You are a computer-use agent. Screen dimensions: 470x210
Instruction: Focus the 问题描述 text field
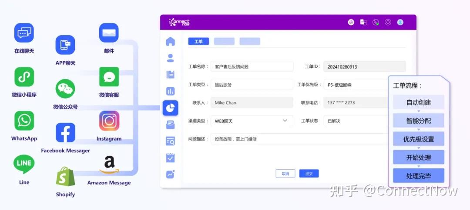coord(299,139)
